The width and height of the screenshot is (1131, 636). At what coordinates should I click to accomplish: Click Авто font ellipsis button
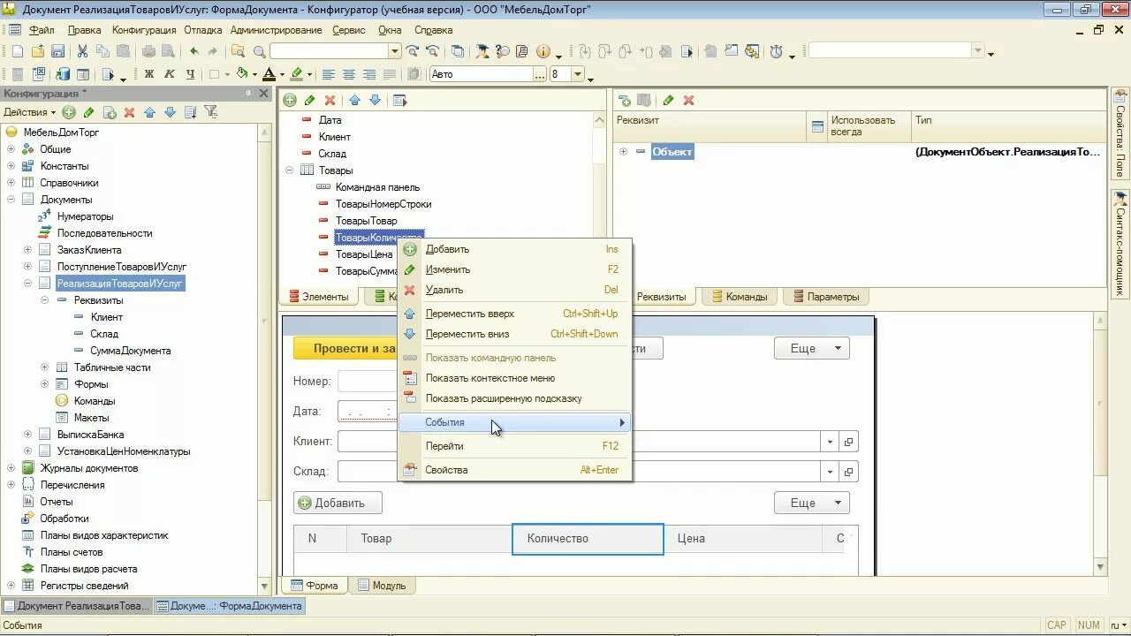[541, 74]
